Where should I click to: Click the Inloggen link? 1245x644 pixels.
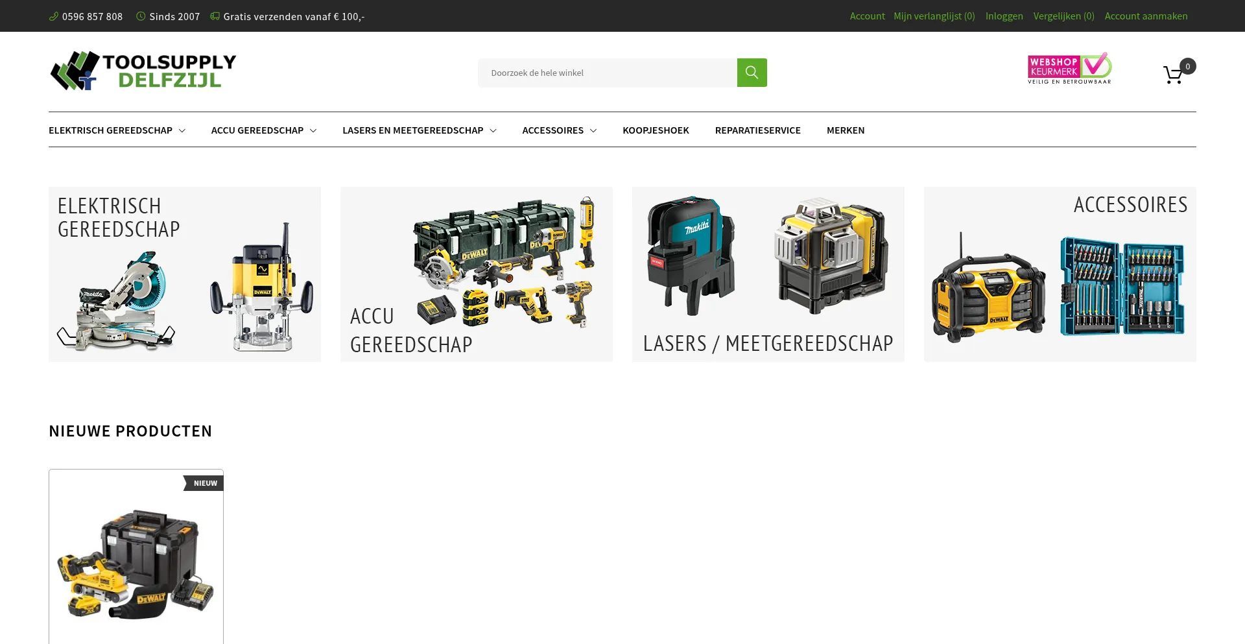click(x=1004, y=16)
